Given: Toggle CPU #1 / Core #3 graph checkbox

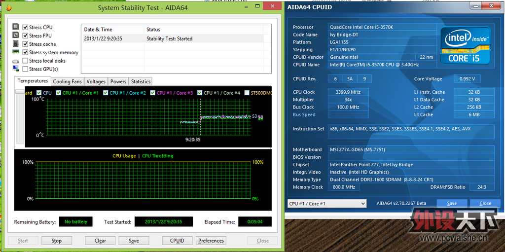Looking at the screenshot, I should 153,93.
